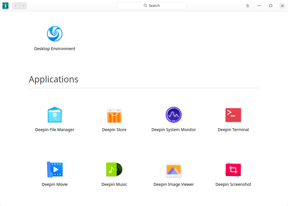The image size is (288, 206).
Task: Click the Deepin Terminal label
Action: tap(233, 130)
